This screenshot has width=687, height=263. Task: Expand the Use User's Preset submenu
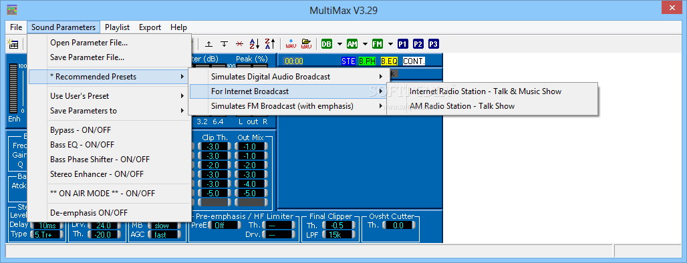click(110, 96)
